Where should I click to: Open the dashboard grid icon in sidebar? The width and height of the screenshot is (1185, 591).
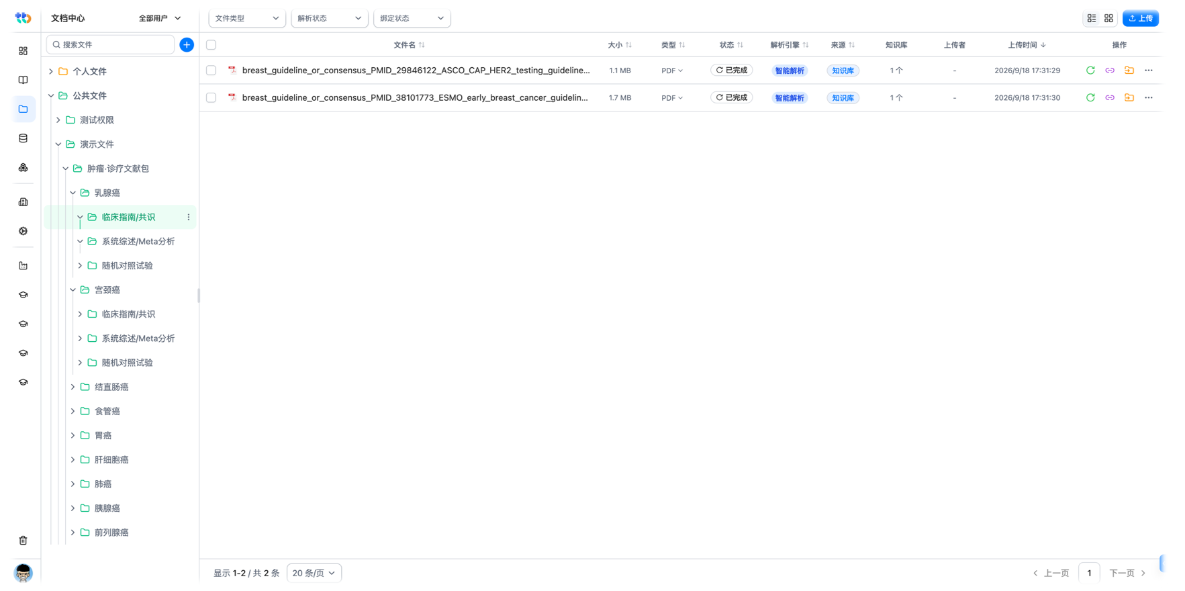23,51
